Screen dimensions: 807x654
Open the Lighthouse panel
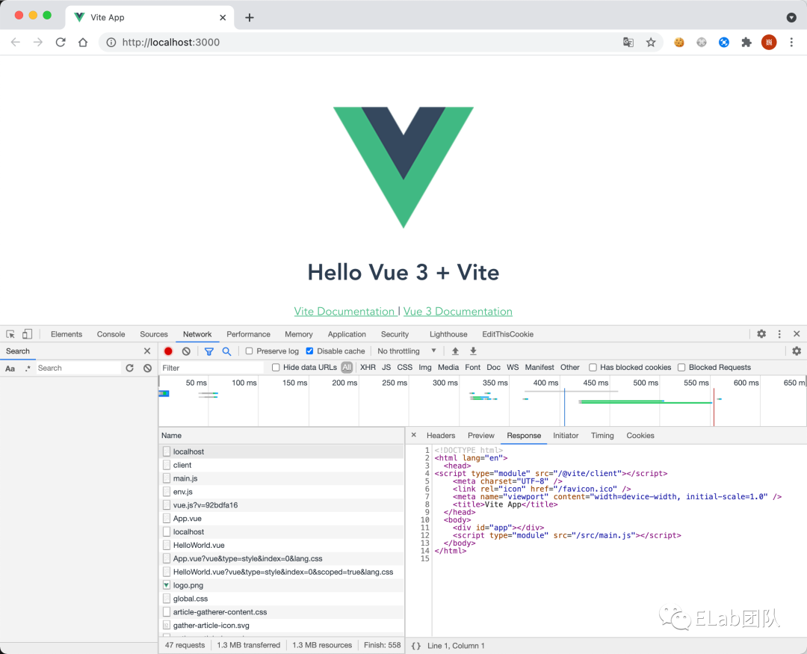pyautogui.click(x=448, y=334)
